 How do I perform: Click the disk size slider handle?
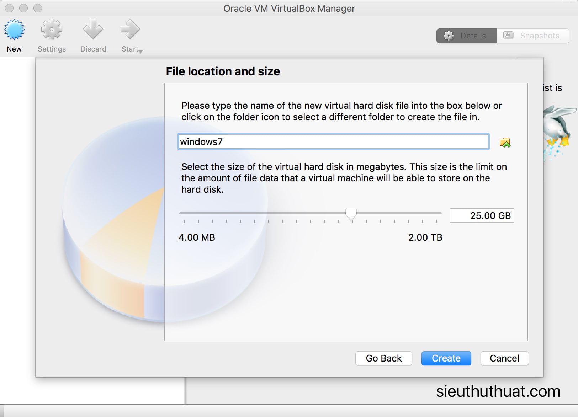tap(351, 214)
